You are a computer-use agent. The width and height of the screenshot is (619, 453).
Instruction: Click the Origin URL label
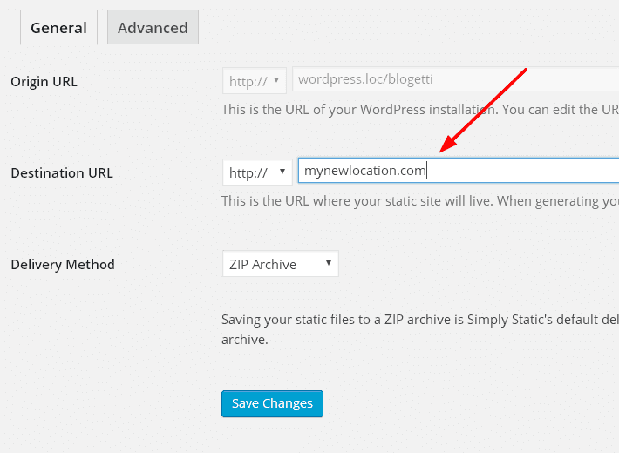(44, 81)
